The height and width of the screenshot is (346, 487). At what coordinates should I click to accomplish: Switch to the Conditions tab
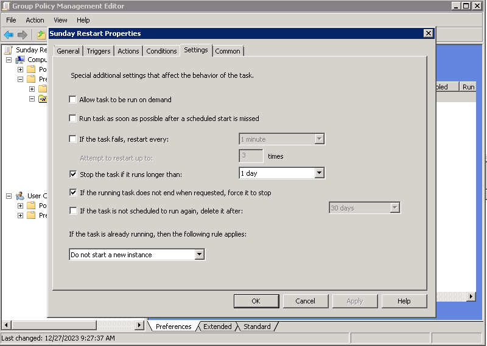pyautogui.click(x=161, y=51)
